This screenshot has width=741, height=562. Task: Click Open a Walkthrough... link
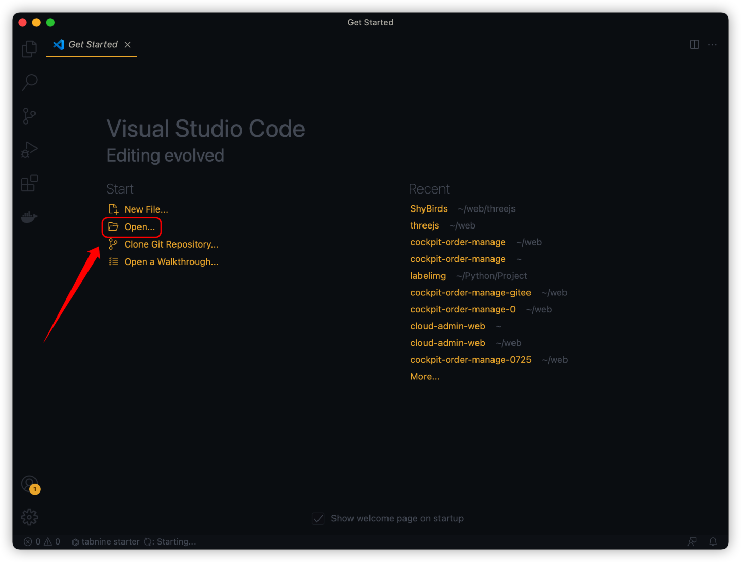[x=171, y=262]
